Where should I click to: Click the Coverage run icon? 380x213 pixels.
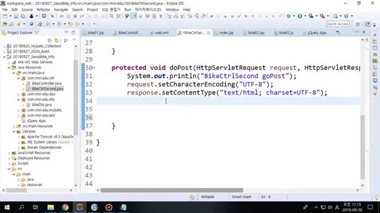click(x=311, y=16)
